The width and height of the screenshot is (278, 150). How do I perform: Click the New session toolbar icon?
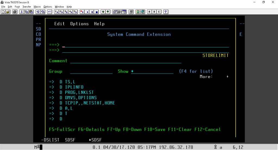click(3, 12)
